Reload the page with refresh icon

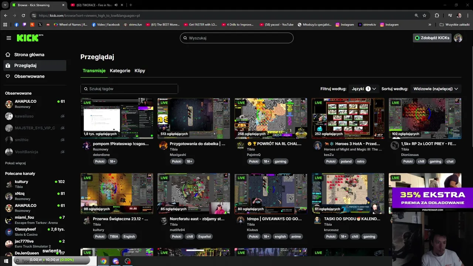pos(23,16)
